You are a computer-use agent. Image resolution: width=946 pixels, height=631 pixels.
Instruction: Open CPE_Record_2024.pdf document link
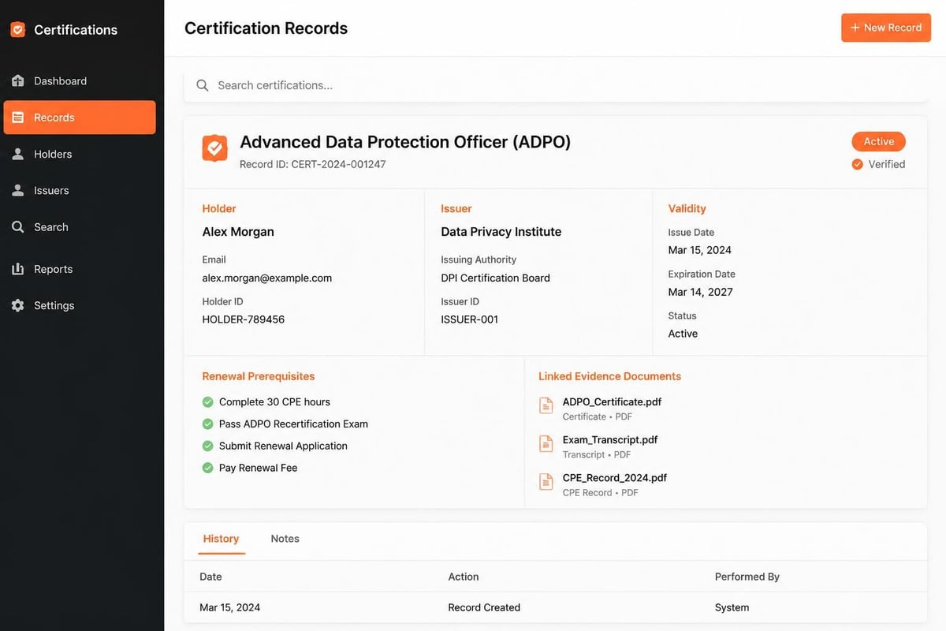615,477
